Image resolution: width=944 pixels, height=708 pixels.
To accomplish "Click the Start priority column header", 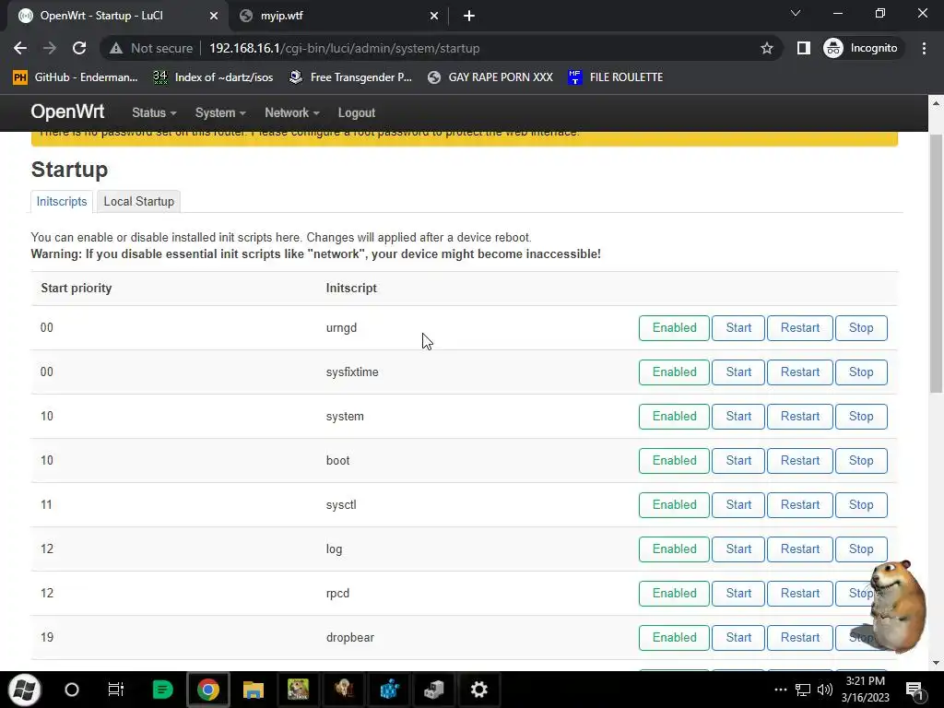I will [77, 288].
